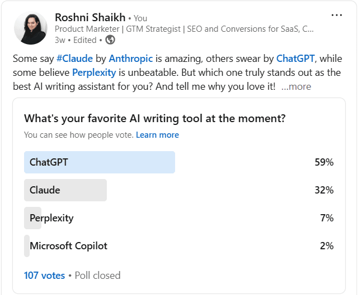The height and width of the screenshot is (295, 358).
Task: Open the ChatGPT mention in post text
Action: [295, 59]
